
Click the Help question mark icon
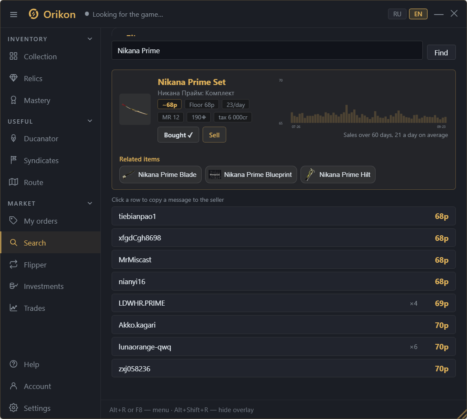(13, 364)
